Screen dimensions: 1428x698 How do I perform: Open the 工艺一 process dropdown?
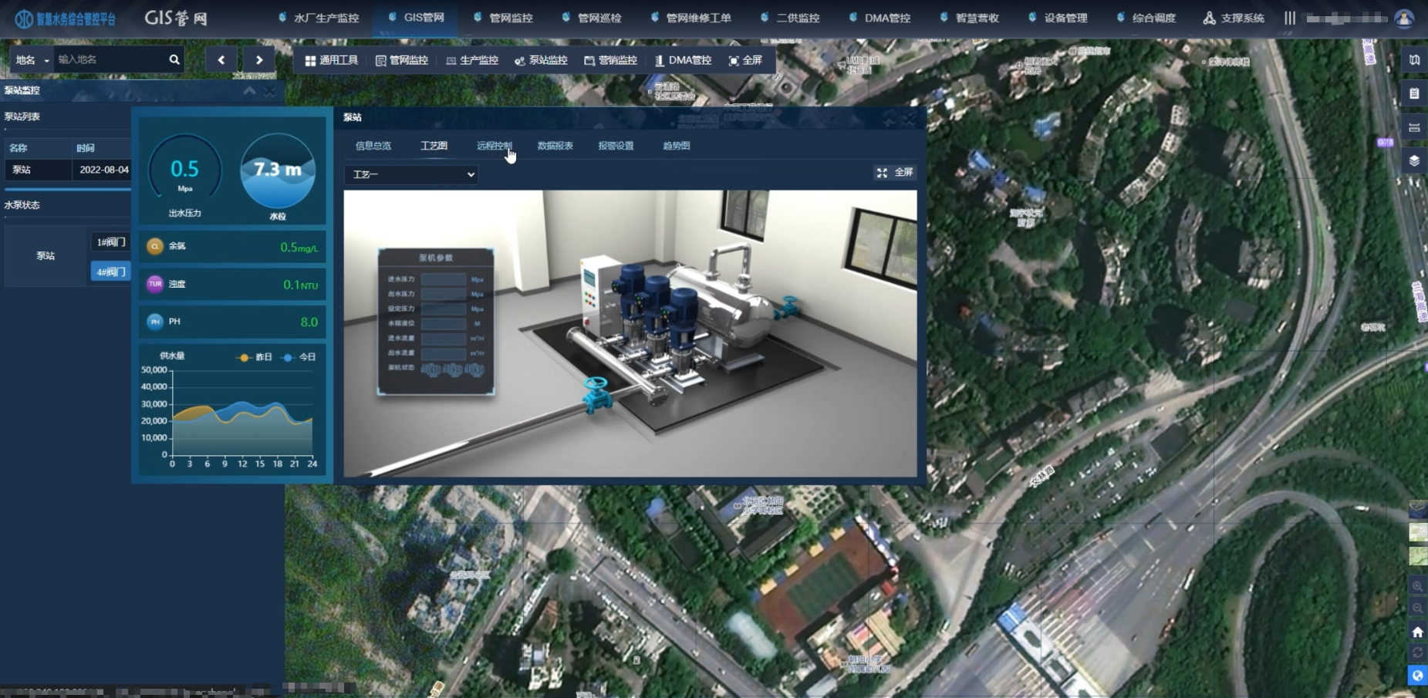pos(412,174)
